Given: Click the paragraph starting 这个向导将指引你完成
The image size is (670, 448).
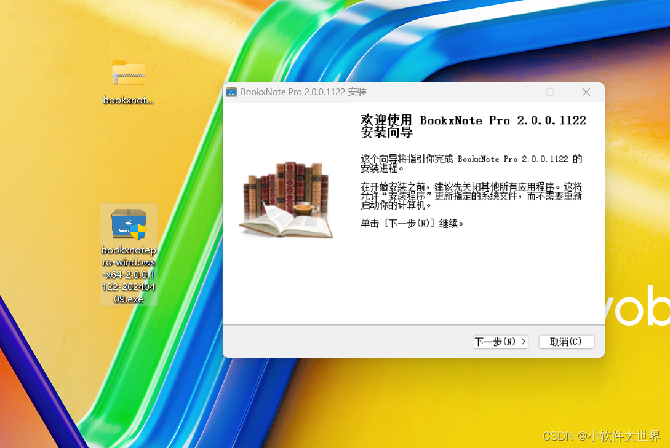Looking at the screenshot, I should (471, 163).
